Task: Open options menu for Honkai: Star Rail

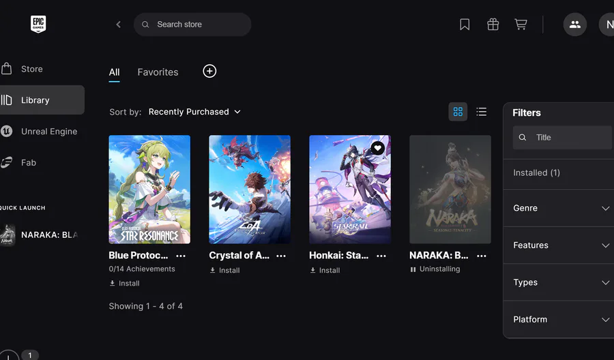Action: pos(381,256)
